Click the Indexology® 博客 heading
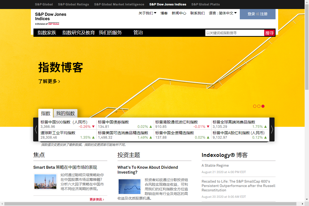Viewport: 309px width, 206px height. [225, 155]
